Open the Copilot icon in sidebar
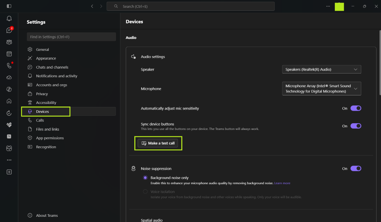The height and width of the screenshot is (222, 381). pyautogui.click(x=9, y=89)
